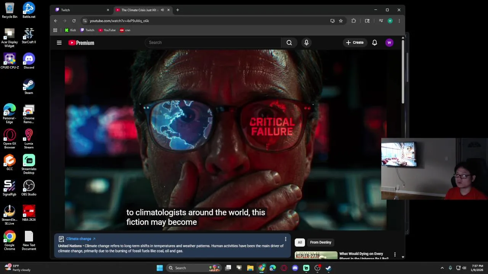Select CPUID CPU-Z desktop shortcut

coord(10,61)
